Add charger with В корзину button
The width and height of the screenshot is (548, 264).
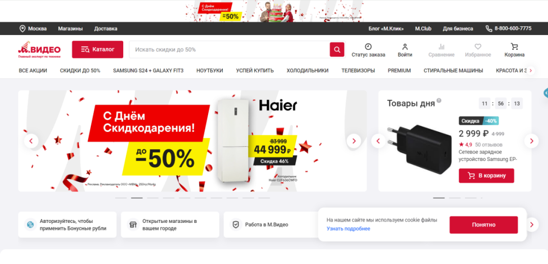(x=486, y=176)
